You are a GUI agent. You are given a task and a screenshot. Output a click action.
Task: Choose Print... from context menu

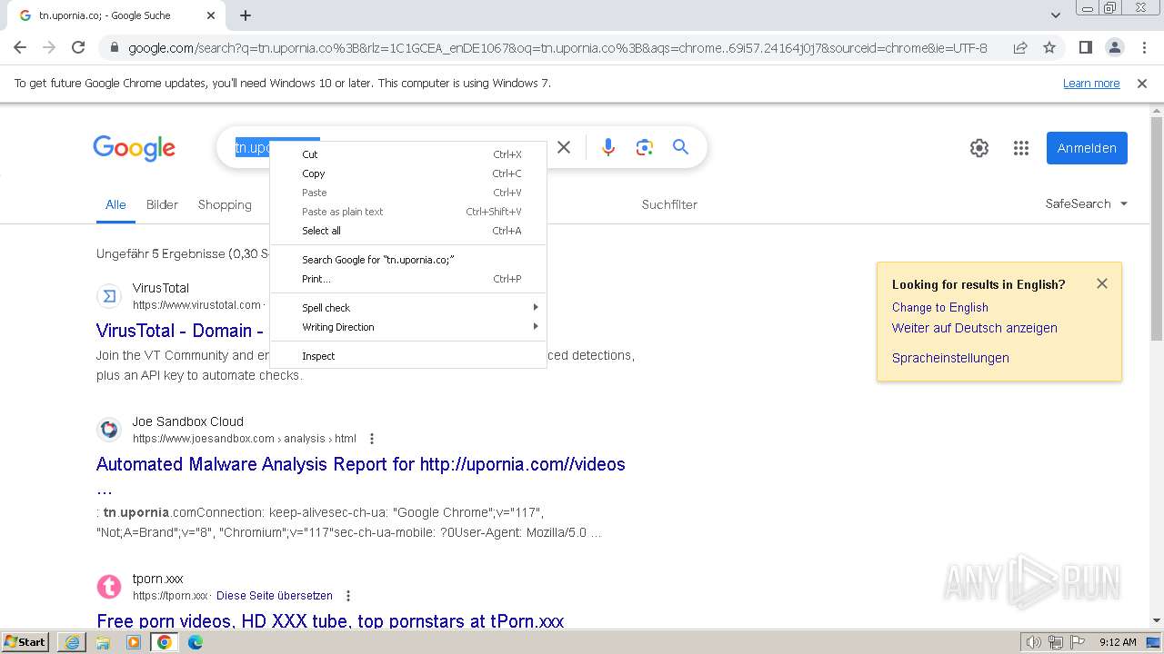pyautogui.click(x=408, y=279)
